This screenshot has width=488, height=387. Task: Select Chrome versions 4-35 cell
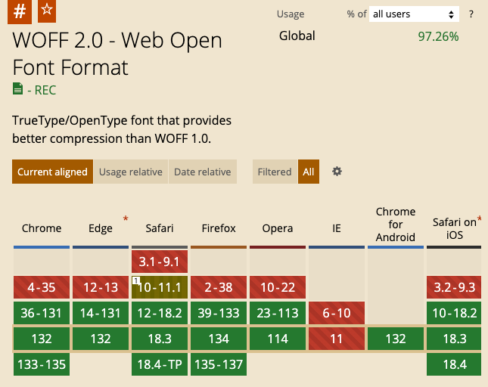(x=42, y=287)
